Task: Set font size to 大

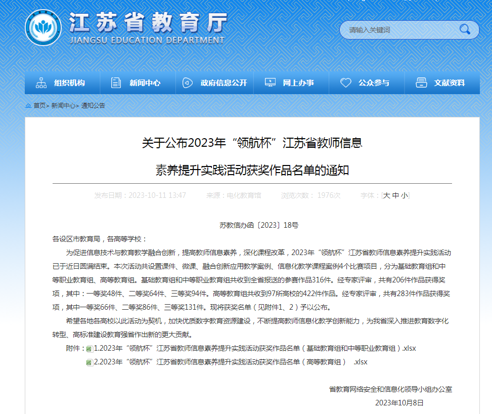Action: point(386,195)
